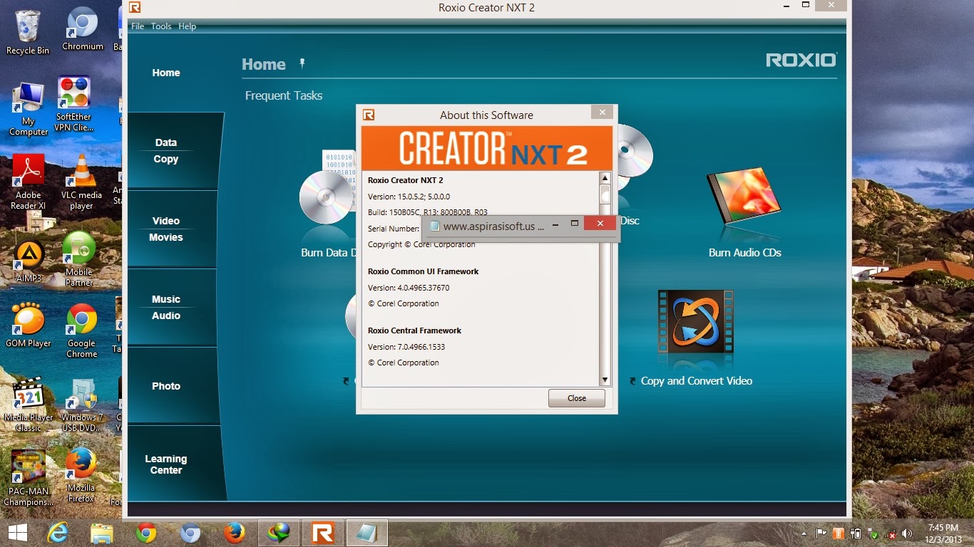
Task: Select the AIMP3 desktop shortcut
Action: pyautogui.click(x=29, y=261)
